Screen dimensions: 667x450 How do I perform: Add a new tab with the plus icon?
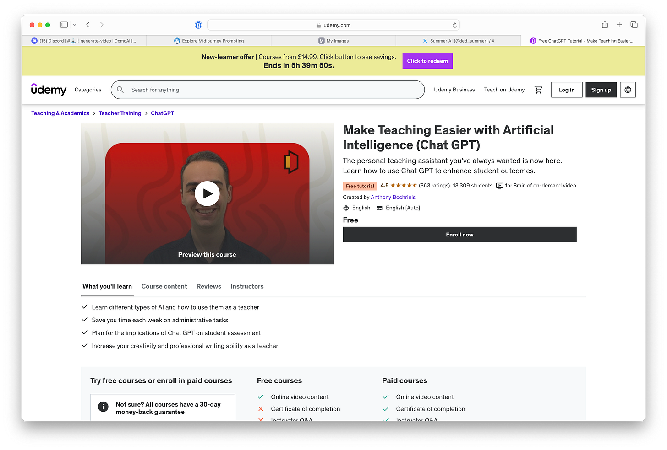619,25
